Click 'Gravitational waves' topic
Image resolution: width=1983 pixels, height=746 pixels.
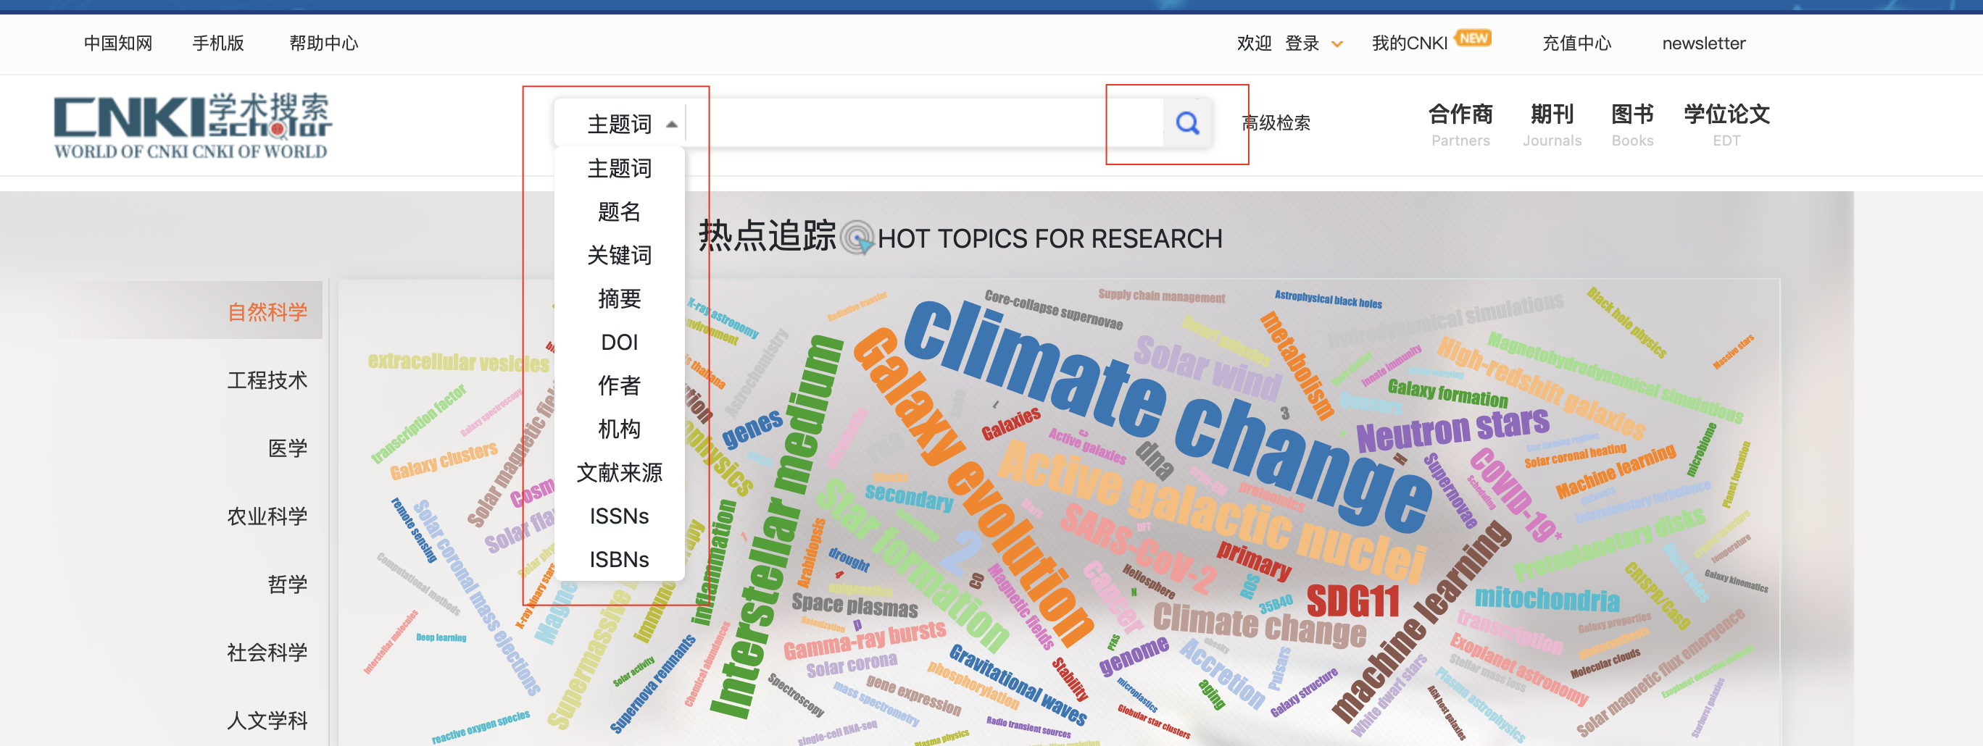[1018, 684]
